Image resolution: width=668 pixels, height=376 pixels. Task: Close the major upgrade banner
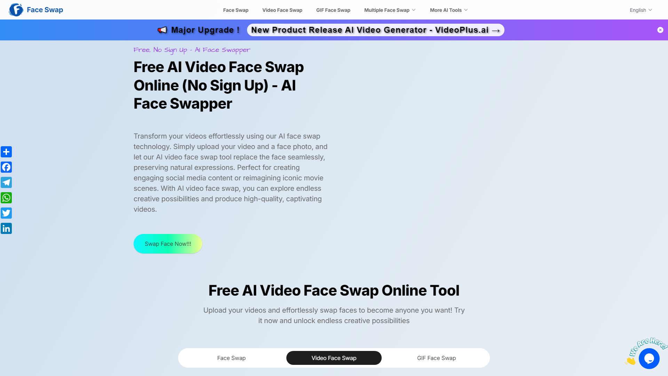coord(660,30)
